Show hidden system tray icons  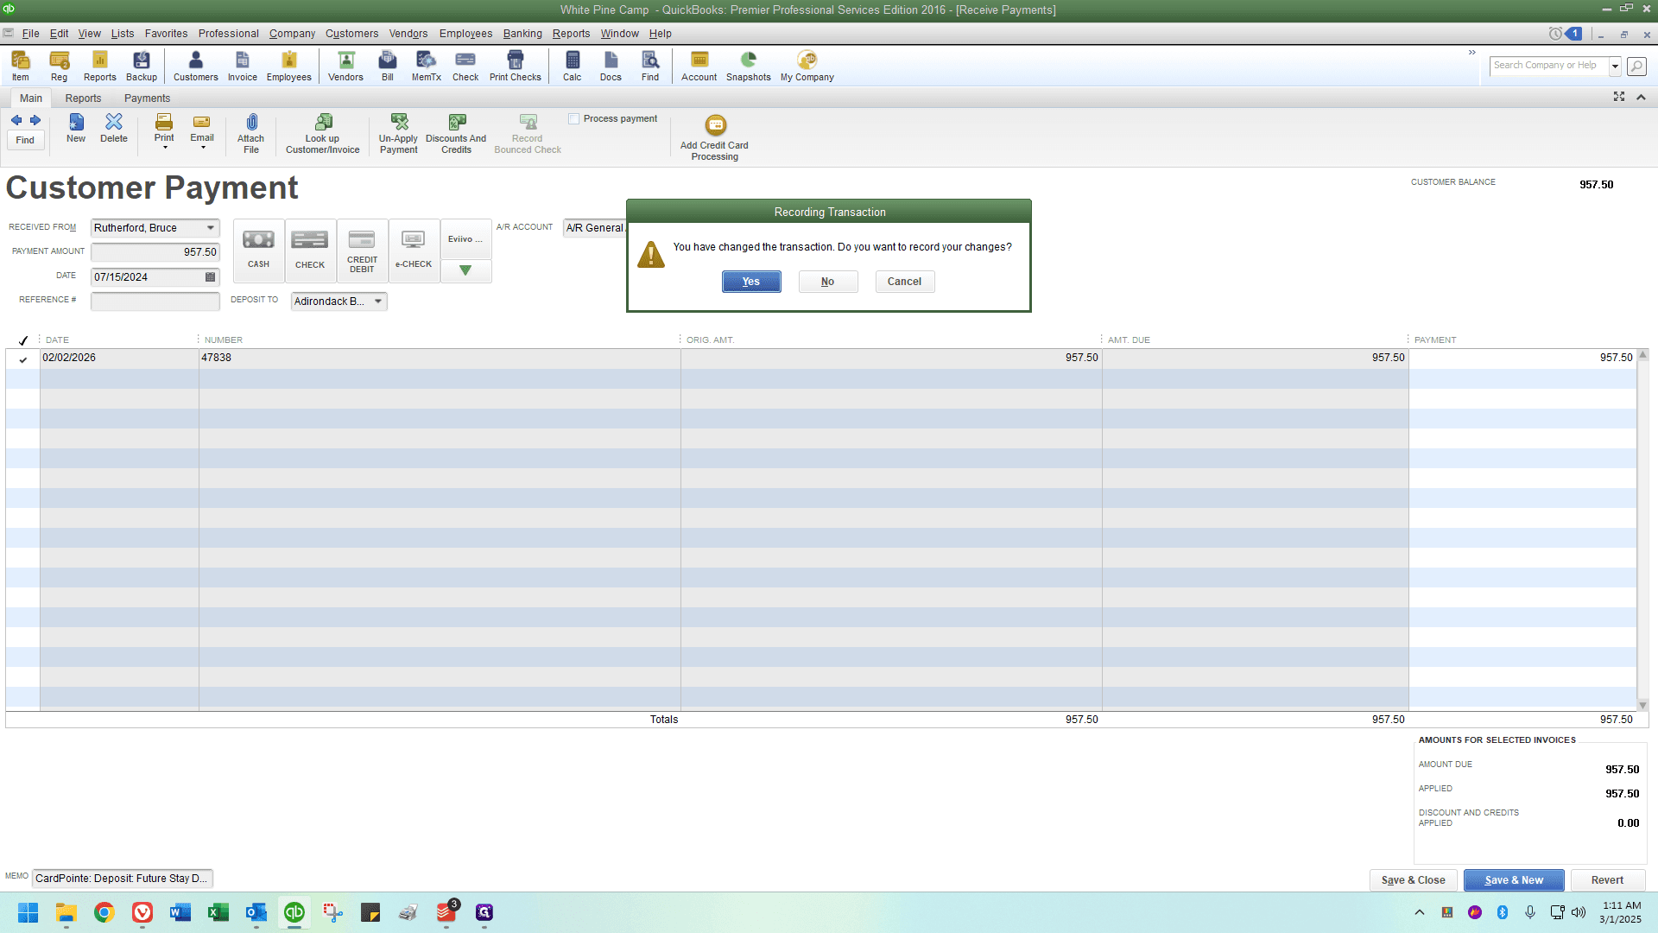click(1420, 912)
